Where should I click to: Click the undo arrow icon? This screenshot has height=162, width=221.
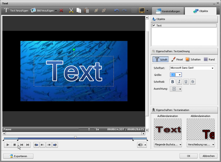click(x=117, y=11)
